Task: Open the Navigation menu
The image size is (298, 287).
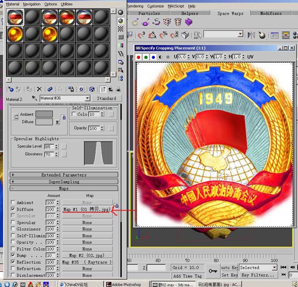Action: [x=31, y=4]
